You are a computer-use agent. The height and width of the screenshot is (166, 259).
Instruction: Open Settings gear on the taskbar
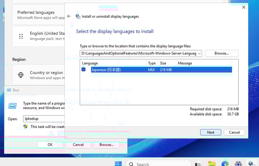pos(238,164)
